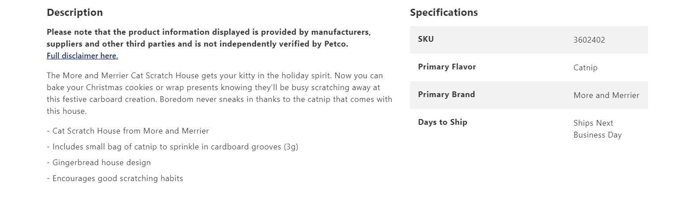
Task: Click the (3g) amount in catnip bullet
Action: click(x=291, y=147)
